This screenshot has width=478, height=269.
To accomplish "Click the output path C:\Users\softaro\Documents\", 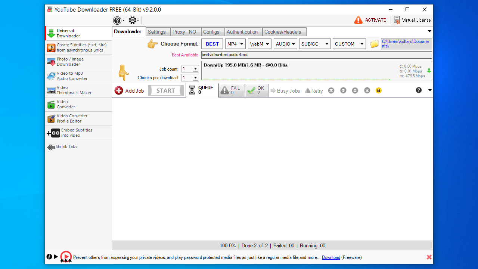I will click(406, 44).
